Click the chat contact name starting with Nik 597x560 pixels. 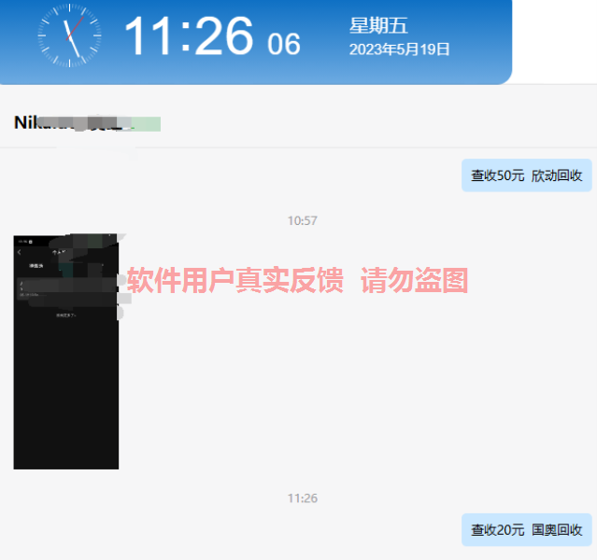click(87, 123)
